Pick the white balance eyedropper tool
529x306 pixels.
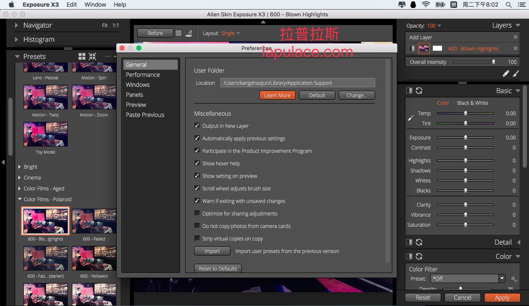(411, 118)
